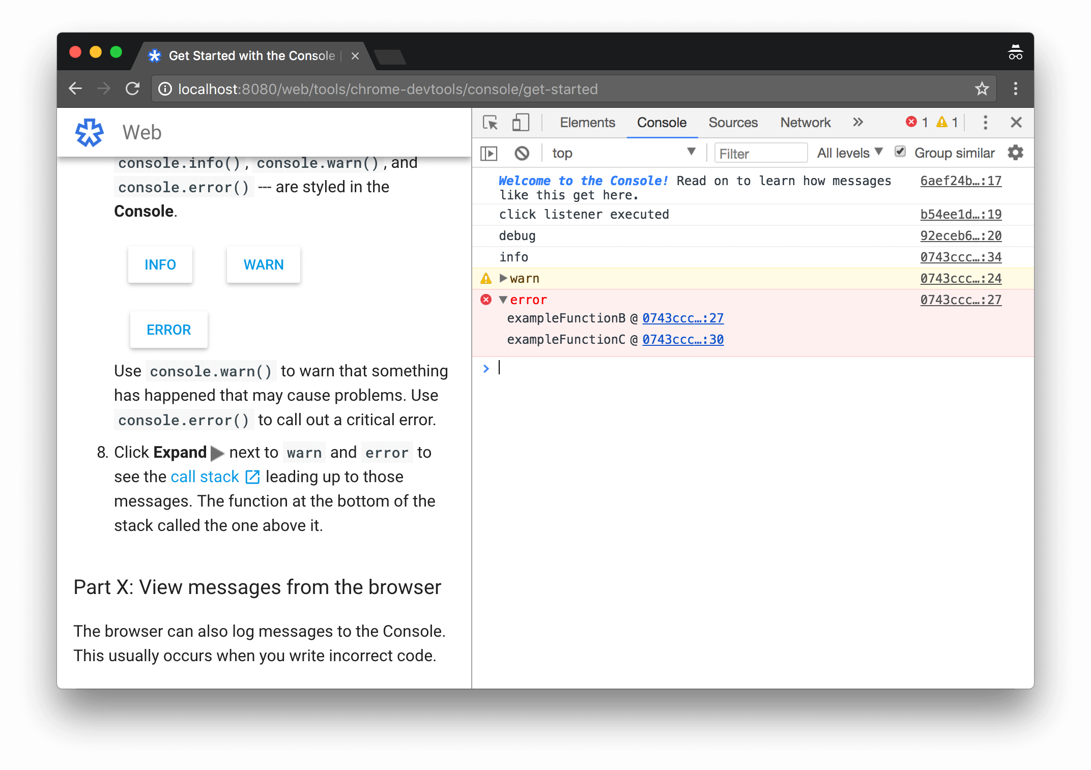Click inside the console Filter field

click(760, 153)
